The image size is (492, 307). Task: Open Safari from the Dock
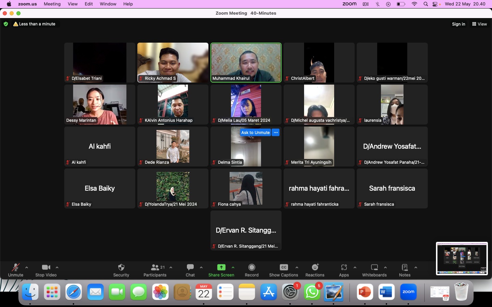(74, 292)
